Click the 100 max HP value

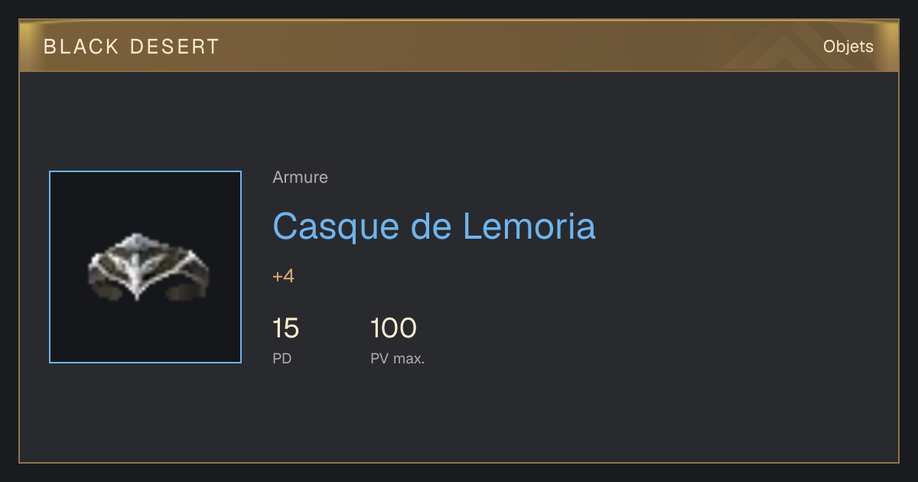[393, 329]
